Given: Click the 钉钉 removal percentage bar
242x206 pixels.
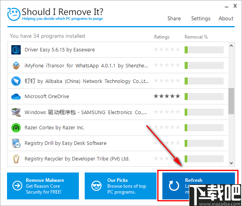Looking at the screenshot, I should click(204, 81).
